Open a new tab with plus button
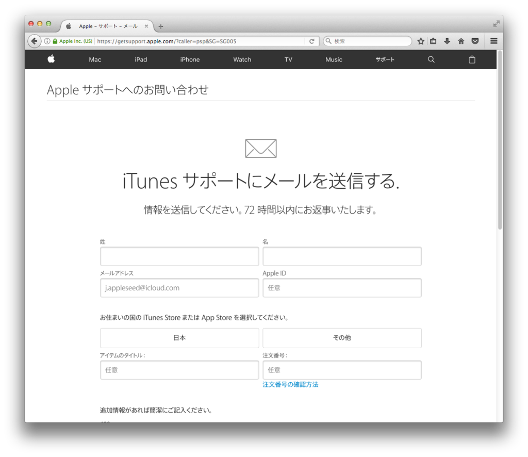 [x=161, y=26]
